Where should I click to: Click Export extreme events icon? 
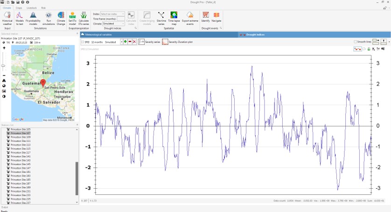[190, 15]
